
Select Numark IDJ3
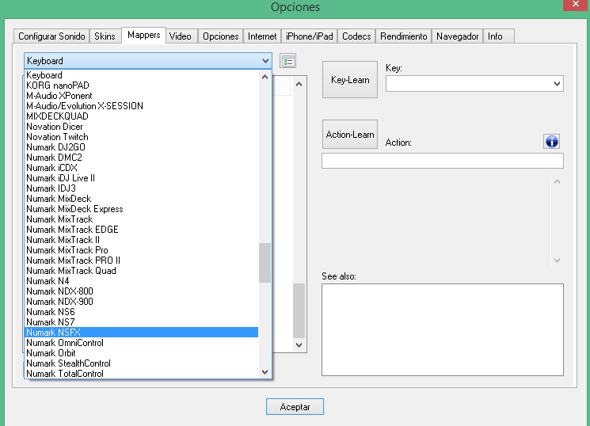pos(142,188)
